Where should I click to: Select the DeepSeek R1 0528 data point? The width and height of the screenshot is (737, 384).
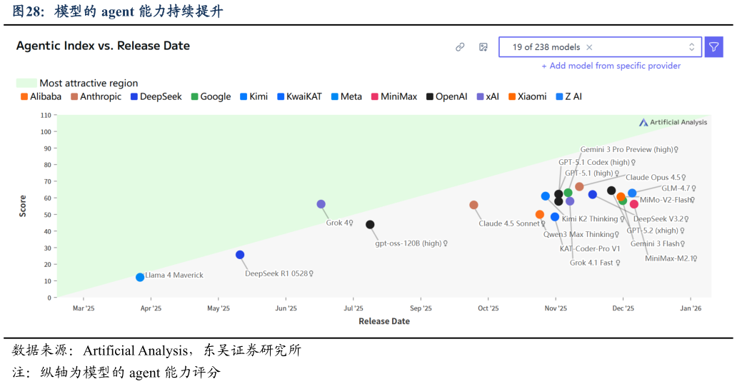click(240, 255)
